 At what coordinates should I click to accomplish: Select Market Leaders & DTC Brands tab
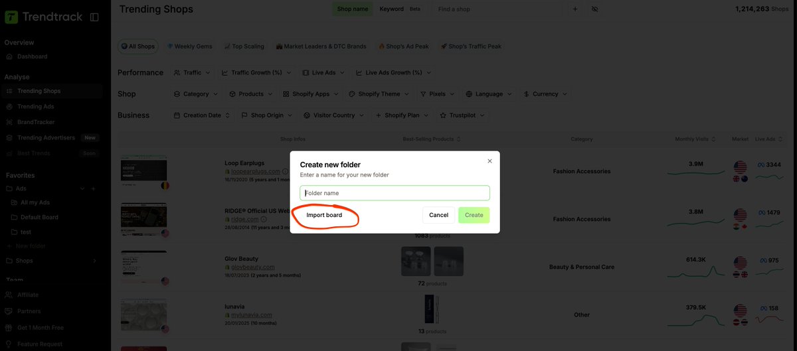point(321,46)
